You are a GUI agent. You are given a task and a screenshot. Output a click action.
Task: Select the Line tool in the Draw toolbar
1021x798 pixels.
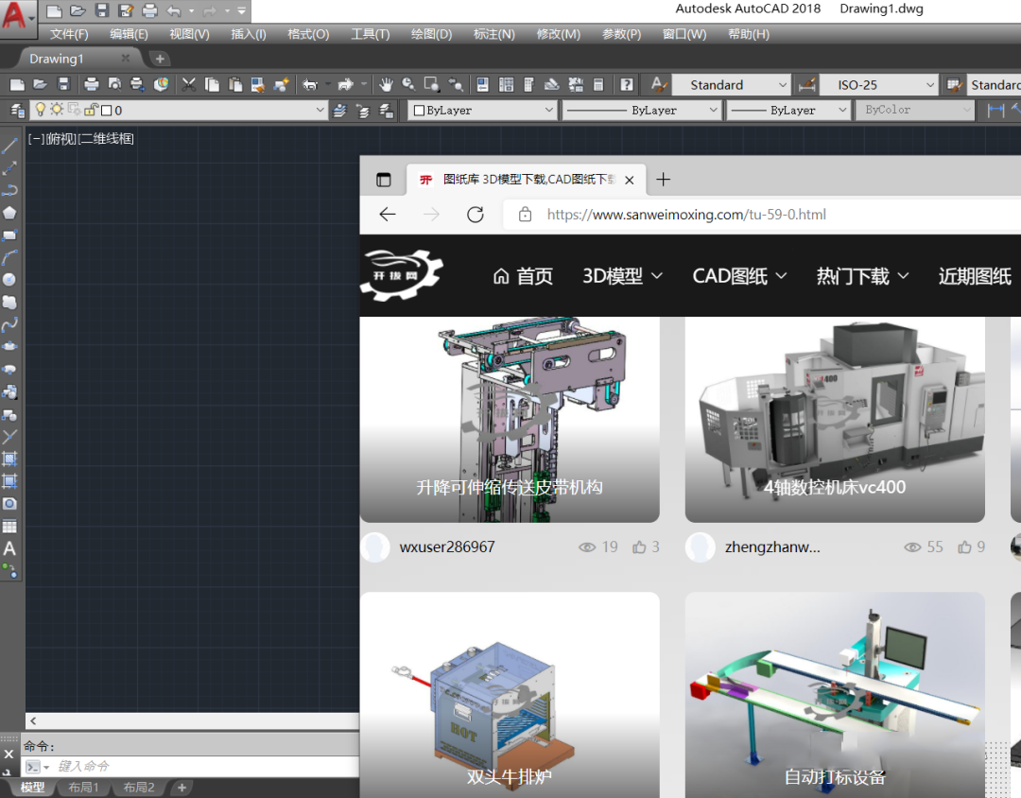(x=10, y=144)
